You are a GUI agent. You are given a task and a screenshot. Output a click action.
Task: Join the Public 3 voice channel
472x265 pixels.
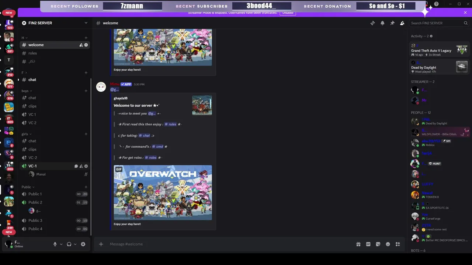click(x=54, y=220)
